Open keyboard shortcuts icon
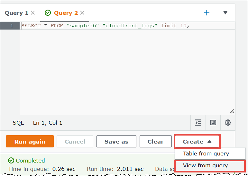The image size is (248, 176). click(x=213, y=123)
